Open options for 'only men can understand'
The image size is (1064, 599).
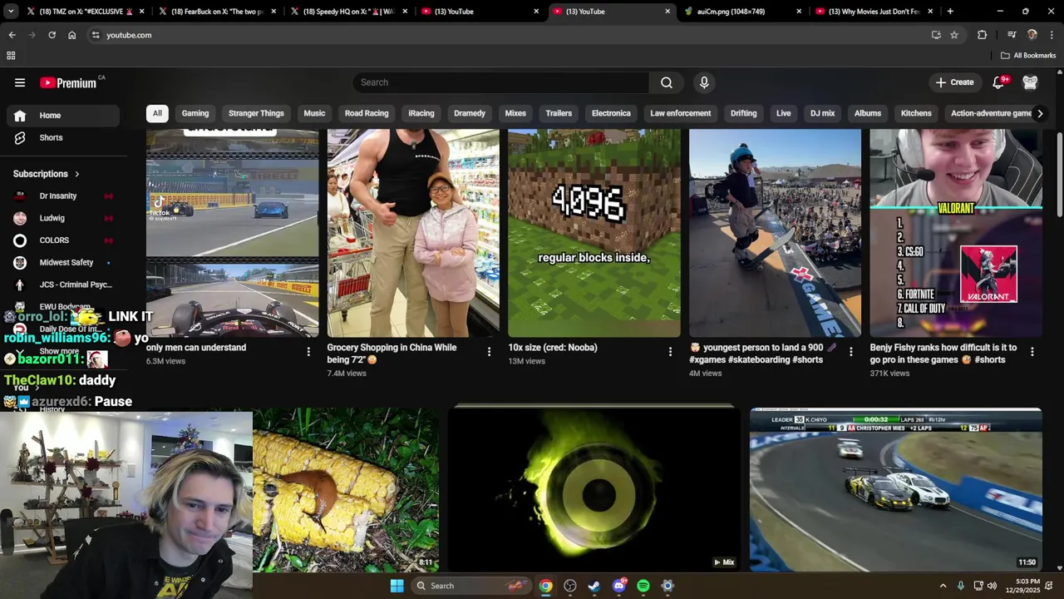pos(308,352)
